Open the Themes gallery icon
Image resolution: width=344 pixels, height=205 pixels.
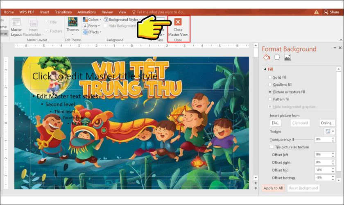pyautogui.click(x=72, y=22)
